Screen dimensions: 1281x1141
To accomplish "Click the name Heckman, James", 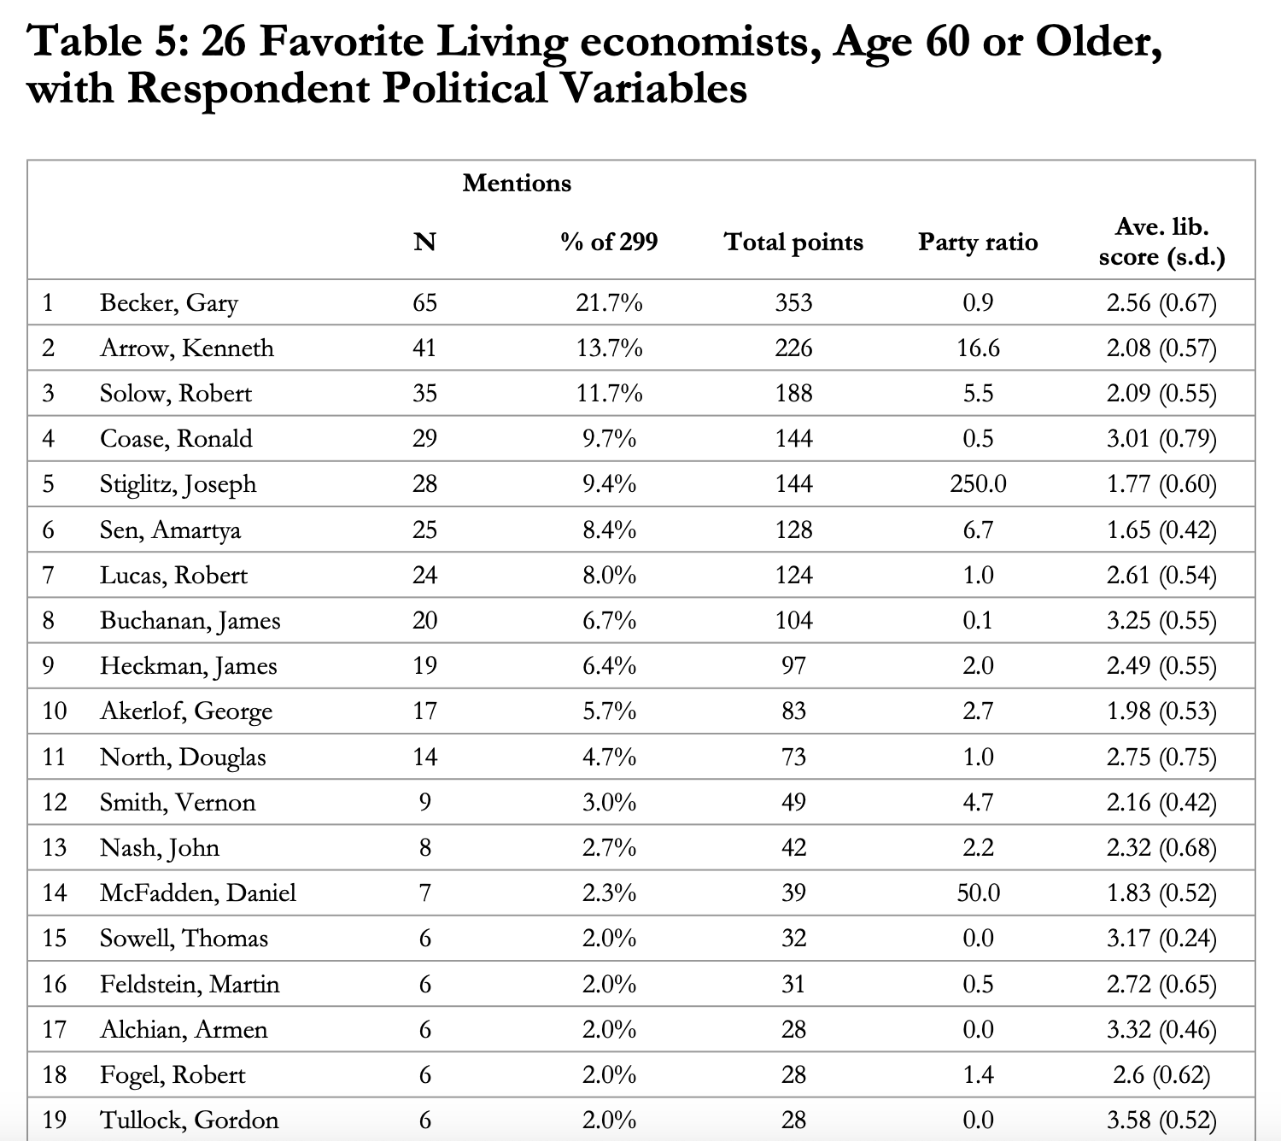I will click(188, 666).
